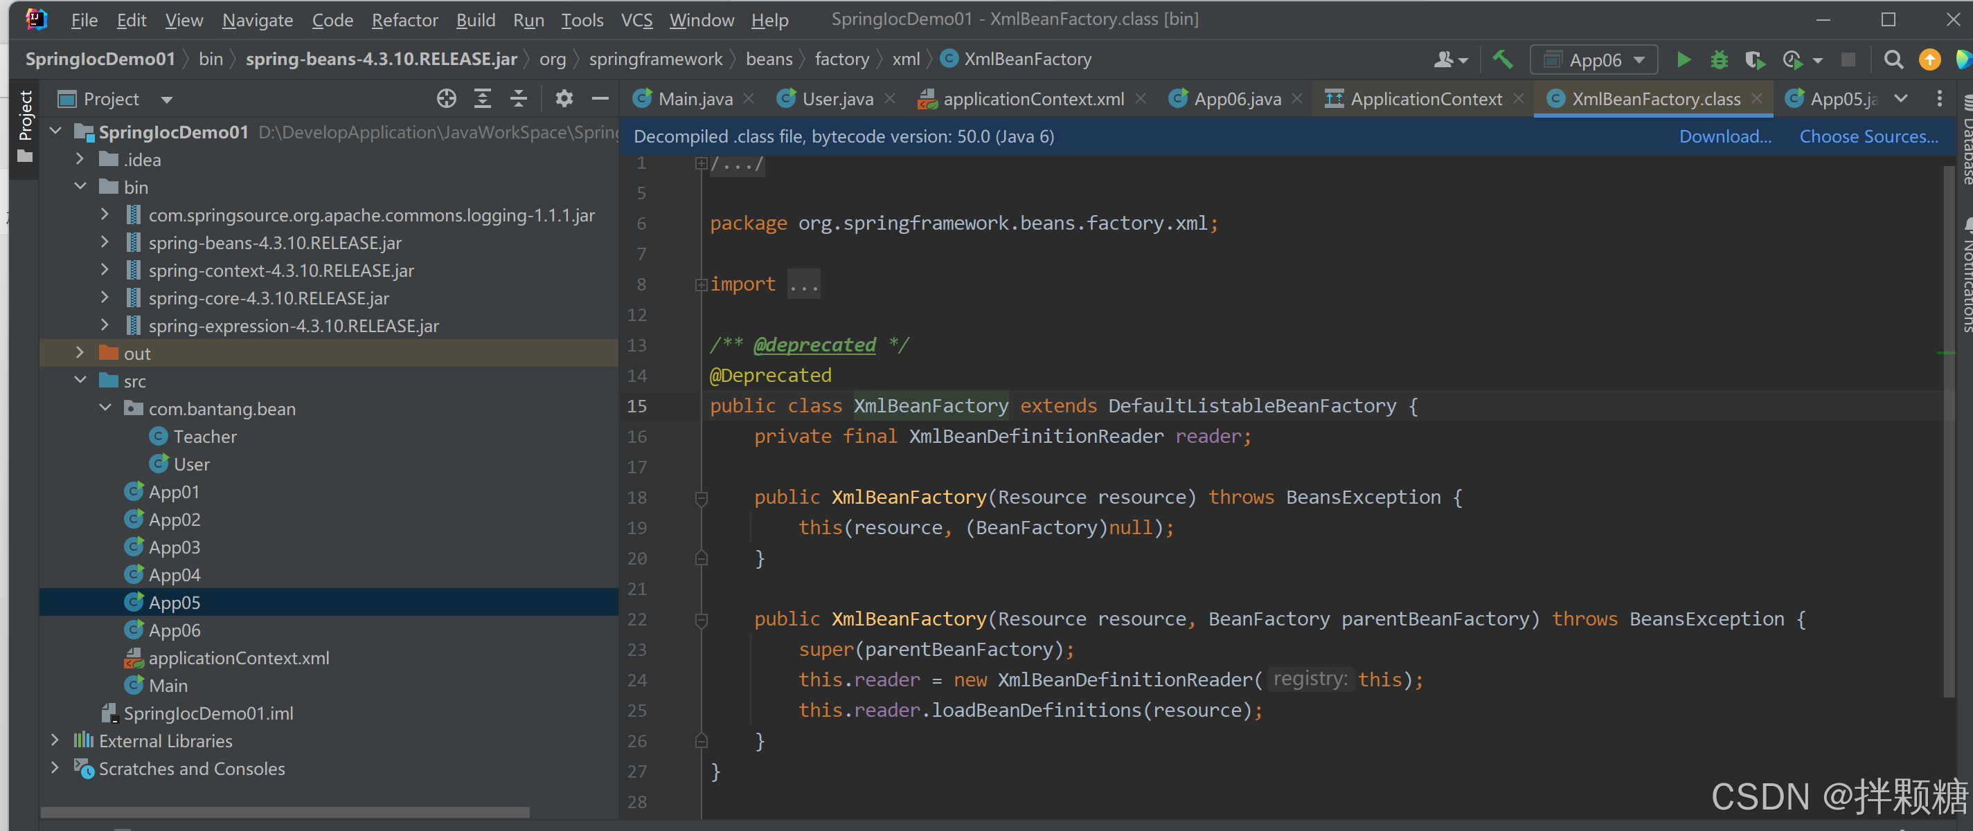The image size is (1973, 831).
Task: Click Collapse All icon in Project panel
Action: click(519, 99)
